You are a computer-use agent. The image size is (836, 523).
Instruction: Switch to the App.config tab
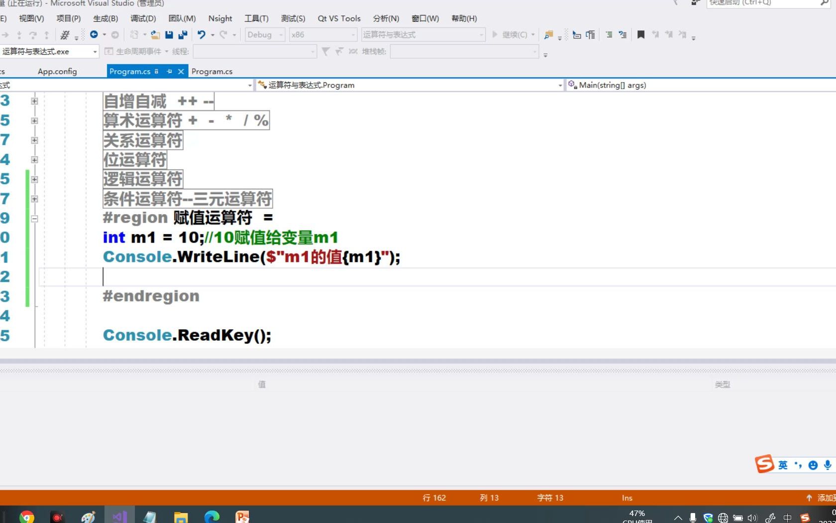[57, 71]
